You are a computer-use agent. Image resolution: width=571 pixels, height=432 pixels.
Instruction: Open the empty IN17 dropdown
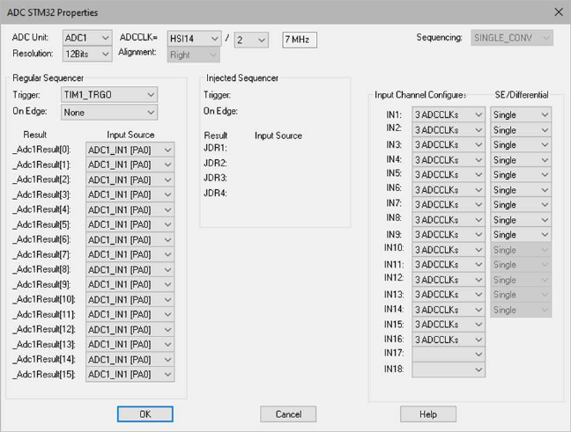click(x=449, y=355)
